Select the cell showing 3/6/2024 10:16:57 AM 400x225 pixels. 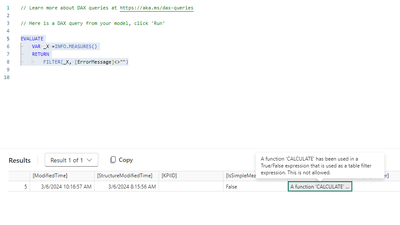click(x=62, y=186)
